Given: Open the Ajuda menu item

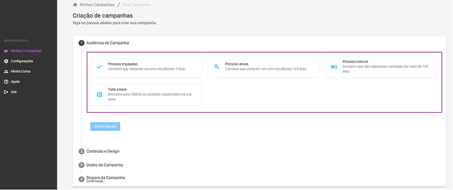Looking at the screenshot, I should (x=15, y=82).
